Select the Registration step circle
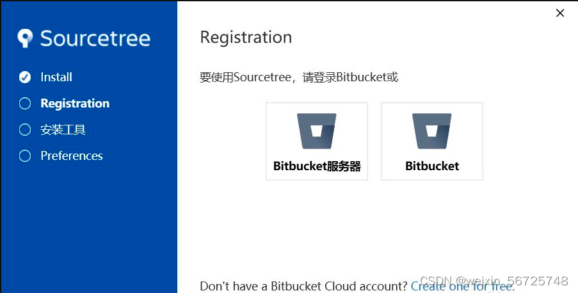This screenshot has width=578, height=293. 25,104
